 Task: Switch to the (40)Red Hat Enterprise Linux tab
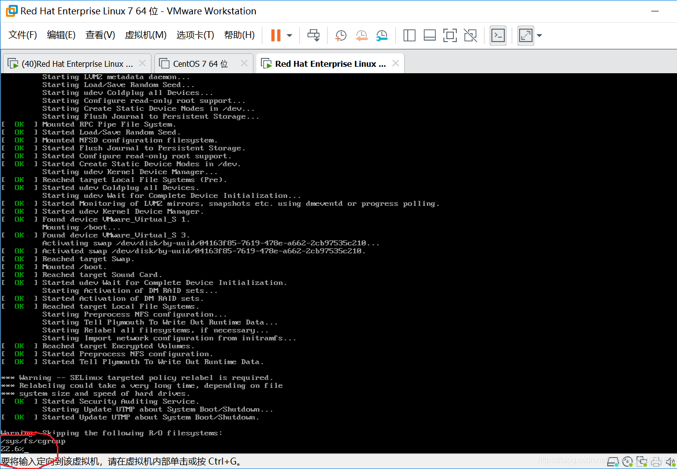77,64
